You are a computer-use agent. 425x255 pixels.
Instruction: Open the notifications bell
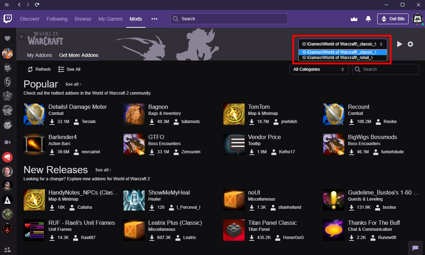point(368,18)
